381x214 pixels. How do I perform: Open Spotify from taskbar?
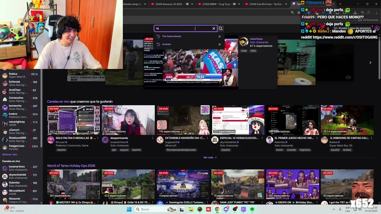[252, 209]
